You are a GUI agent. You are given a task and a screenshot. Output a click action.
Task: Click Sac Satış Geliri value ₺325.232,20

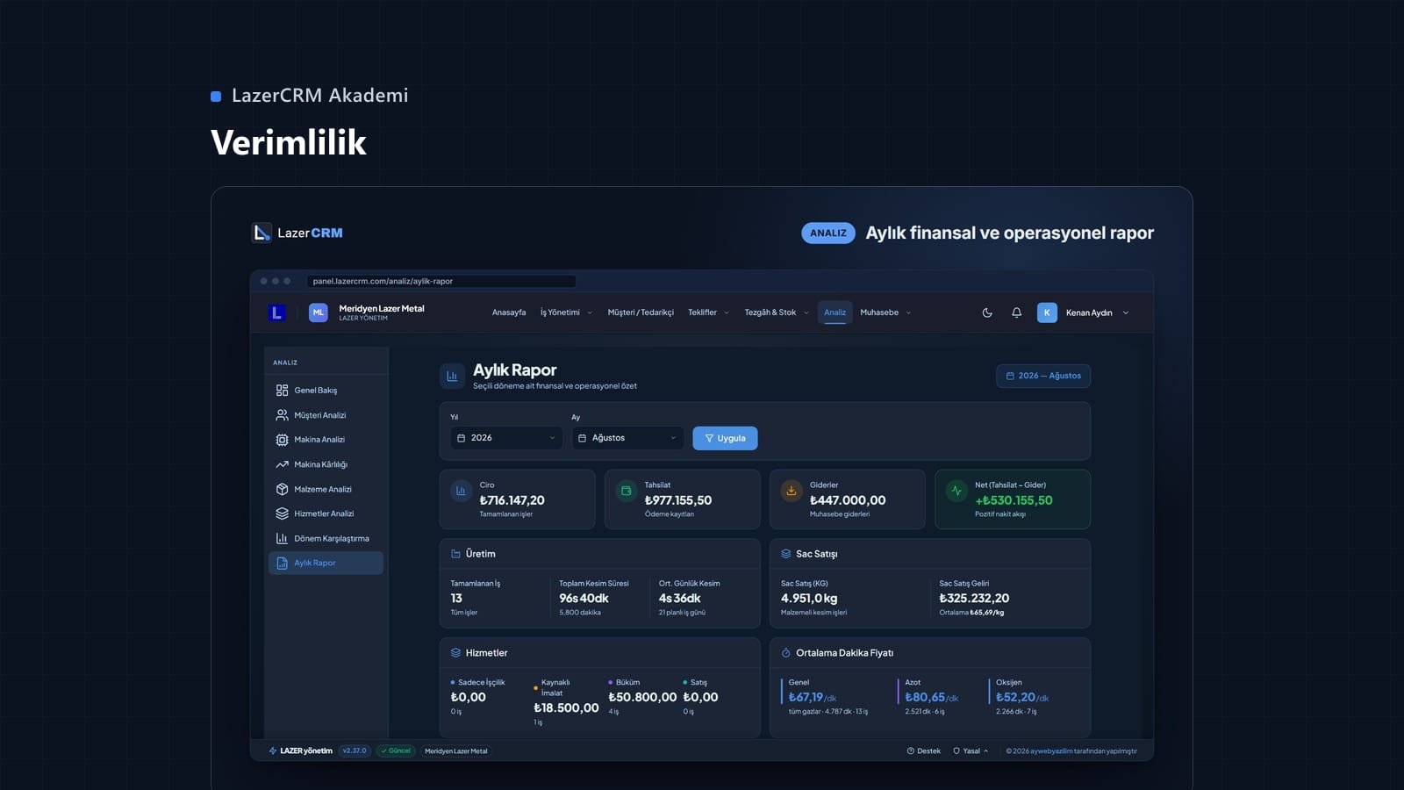[974, 599]
